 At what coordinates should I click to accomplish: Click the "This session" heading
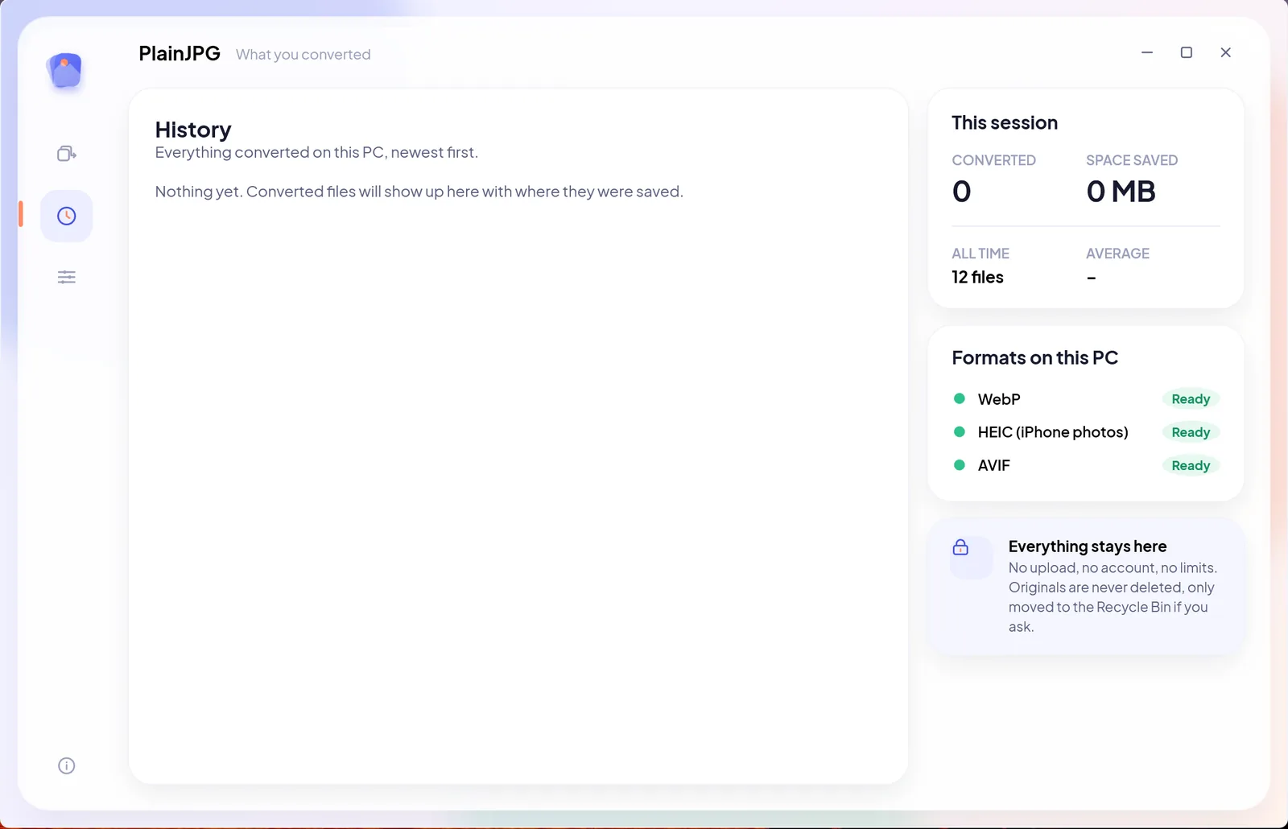click(1005, 122)
